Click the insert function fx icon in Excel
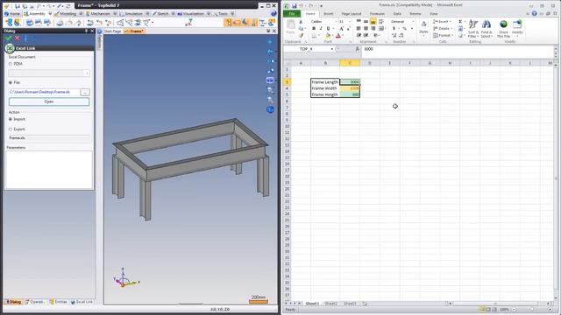The height and width of the screenshot is (315, 561). [357, 49]
